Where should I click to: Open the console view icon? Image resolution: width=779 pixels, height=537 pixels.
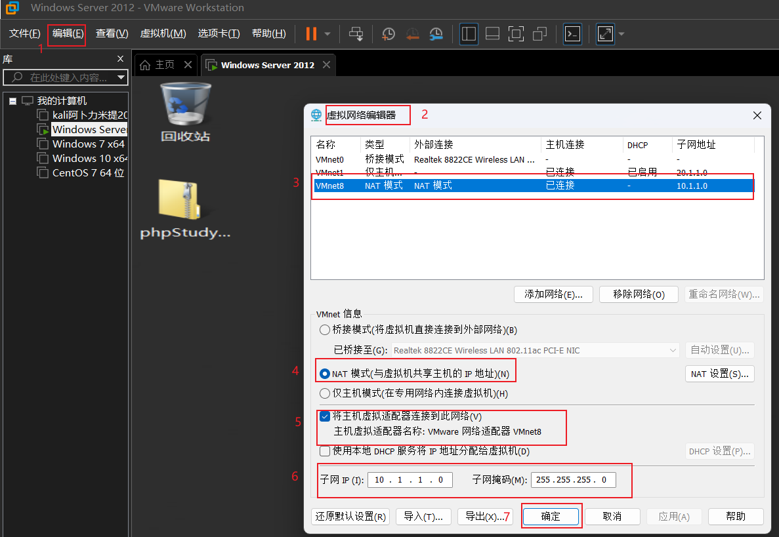pyautogui.click(x=572, y=33)
